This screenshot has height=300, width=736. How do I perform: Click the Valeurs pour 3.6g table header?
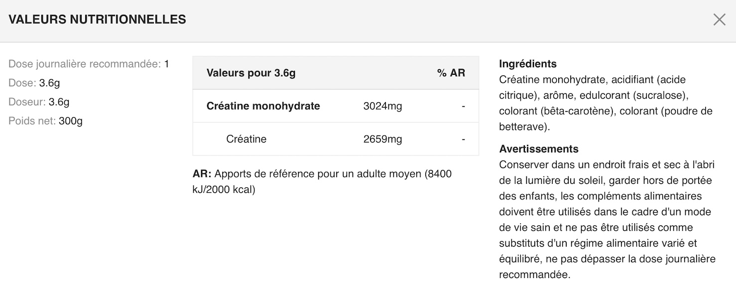[250, 73]
